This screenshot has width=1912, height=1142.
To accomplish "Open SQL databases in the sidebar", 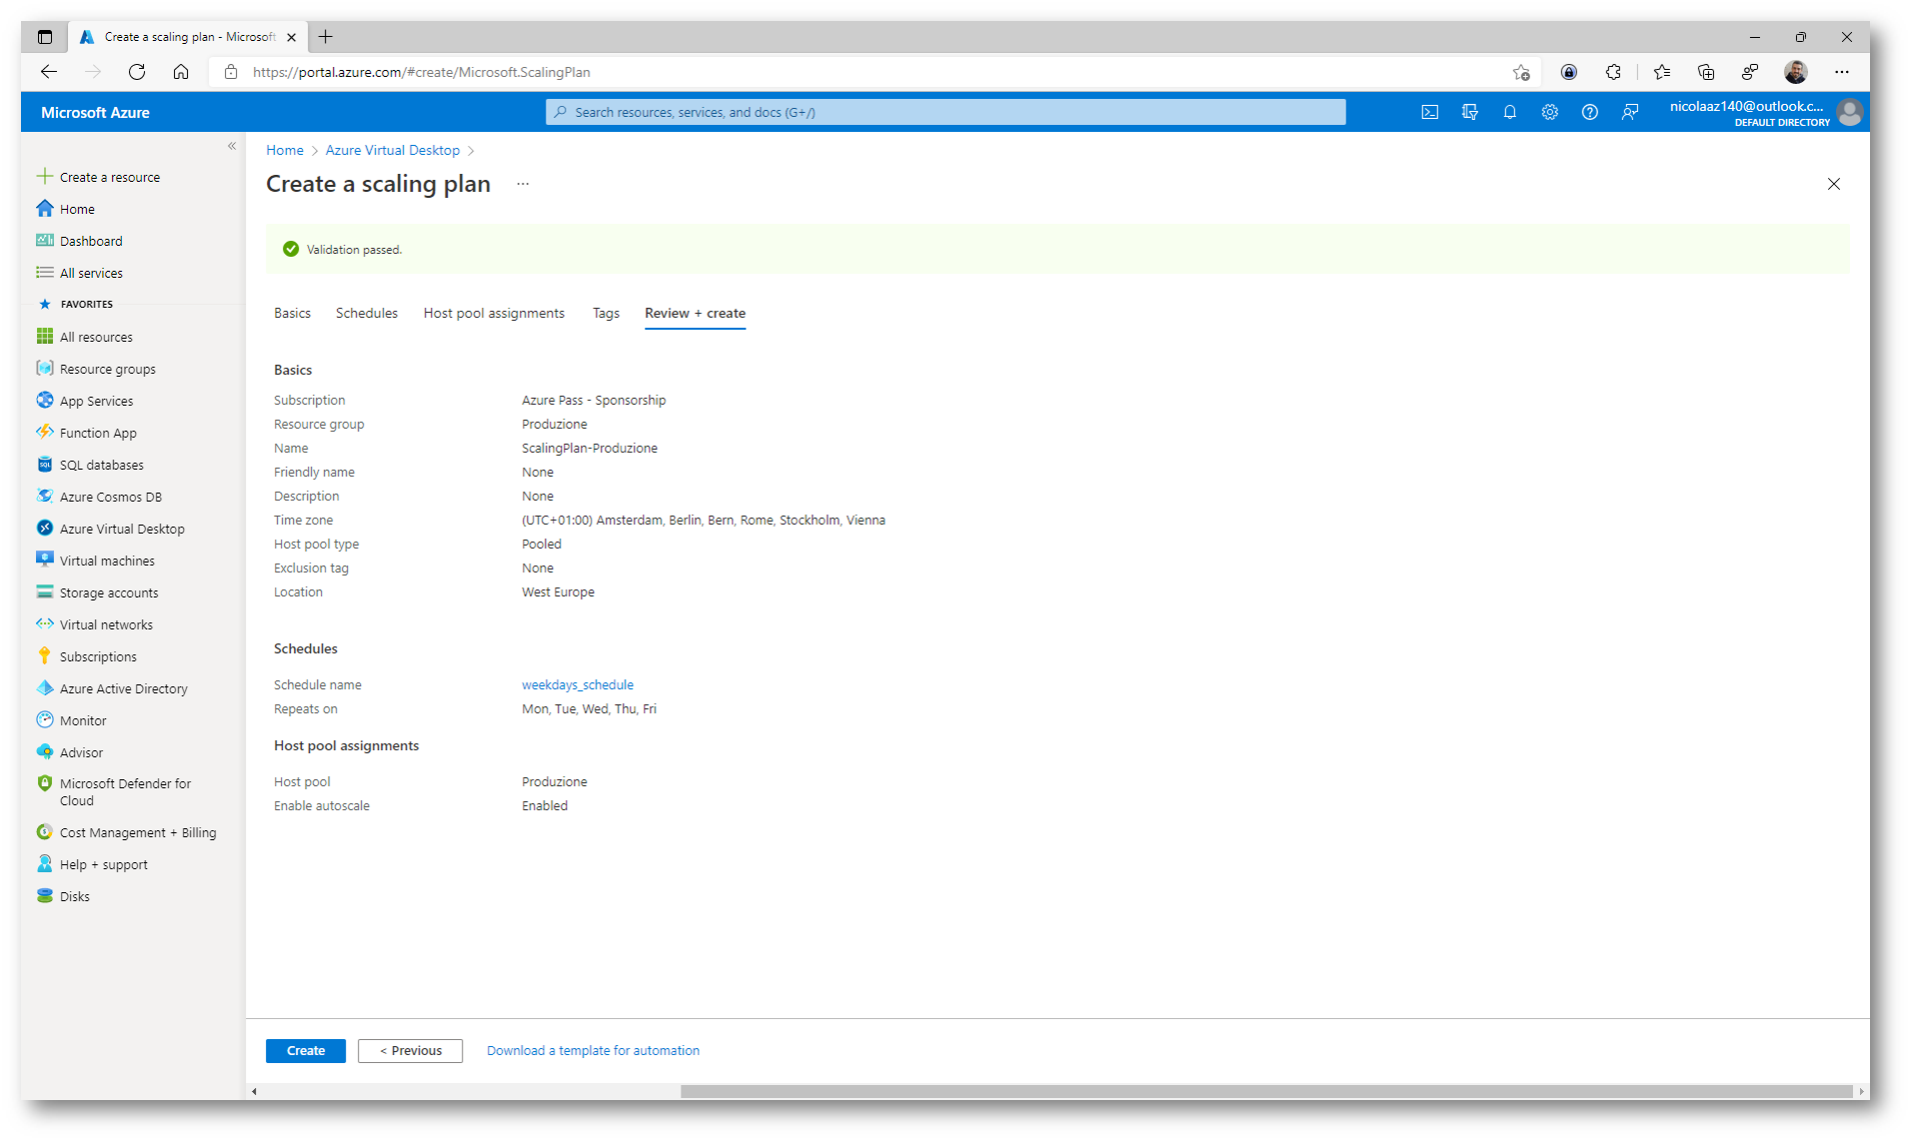I will [x=90, y=465].
